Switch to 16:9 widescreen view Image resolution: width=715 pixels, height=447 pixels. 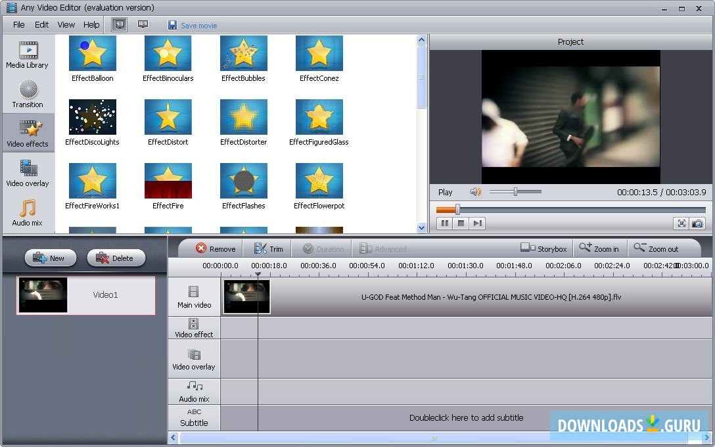143,24
